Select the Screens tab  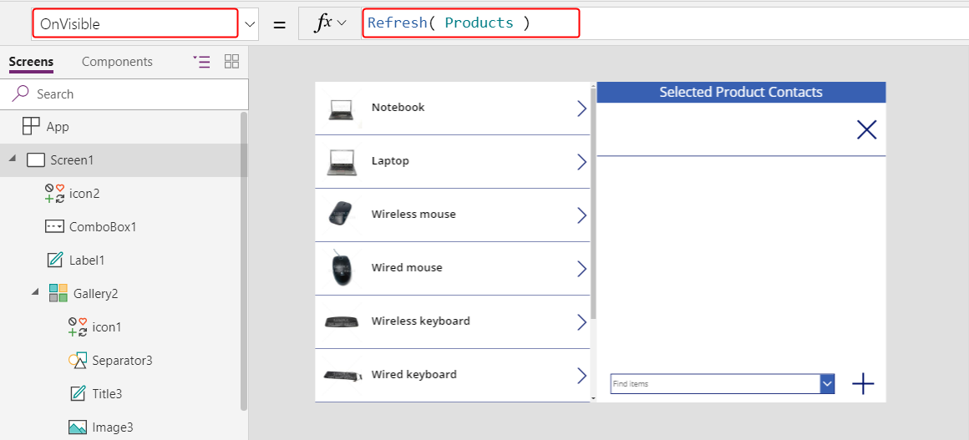[31, 62]
